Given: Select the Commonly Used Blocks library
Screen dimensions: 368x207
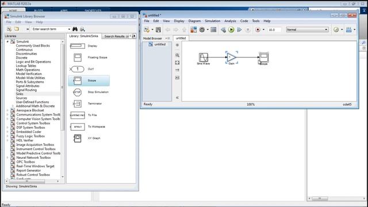Looking at the screenshot, I should [x=33, y=46].
